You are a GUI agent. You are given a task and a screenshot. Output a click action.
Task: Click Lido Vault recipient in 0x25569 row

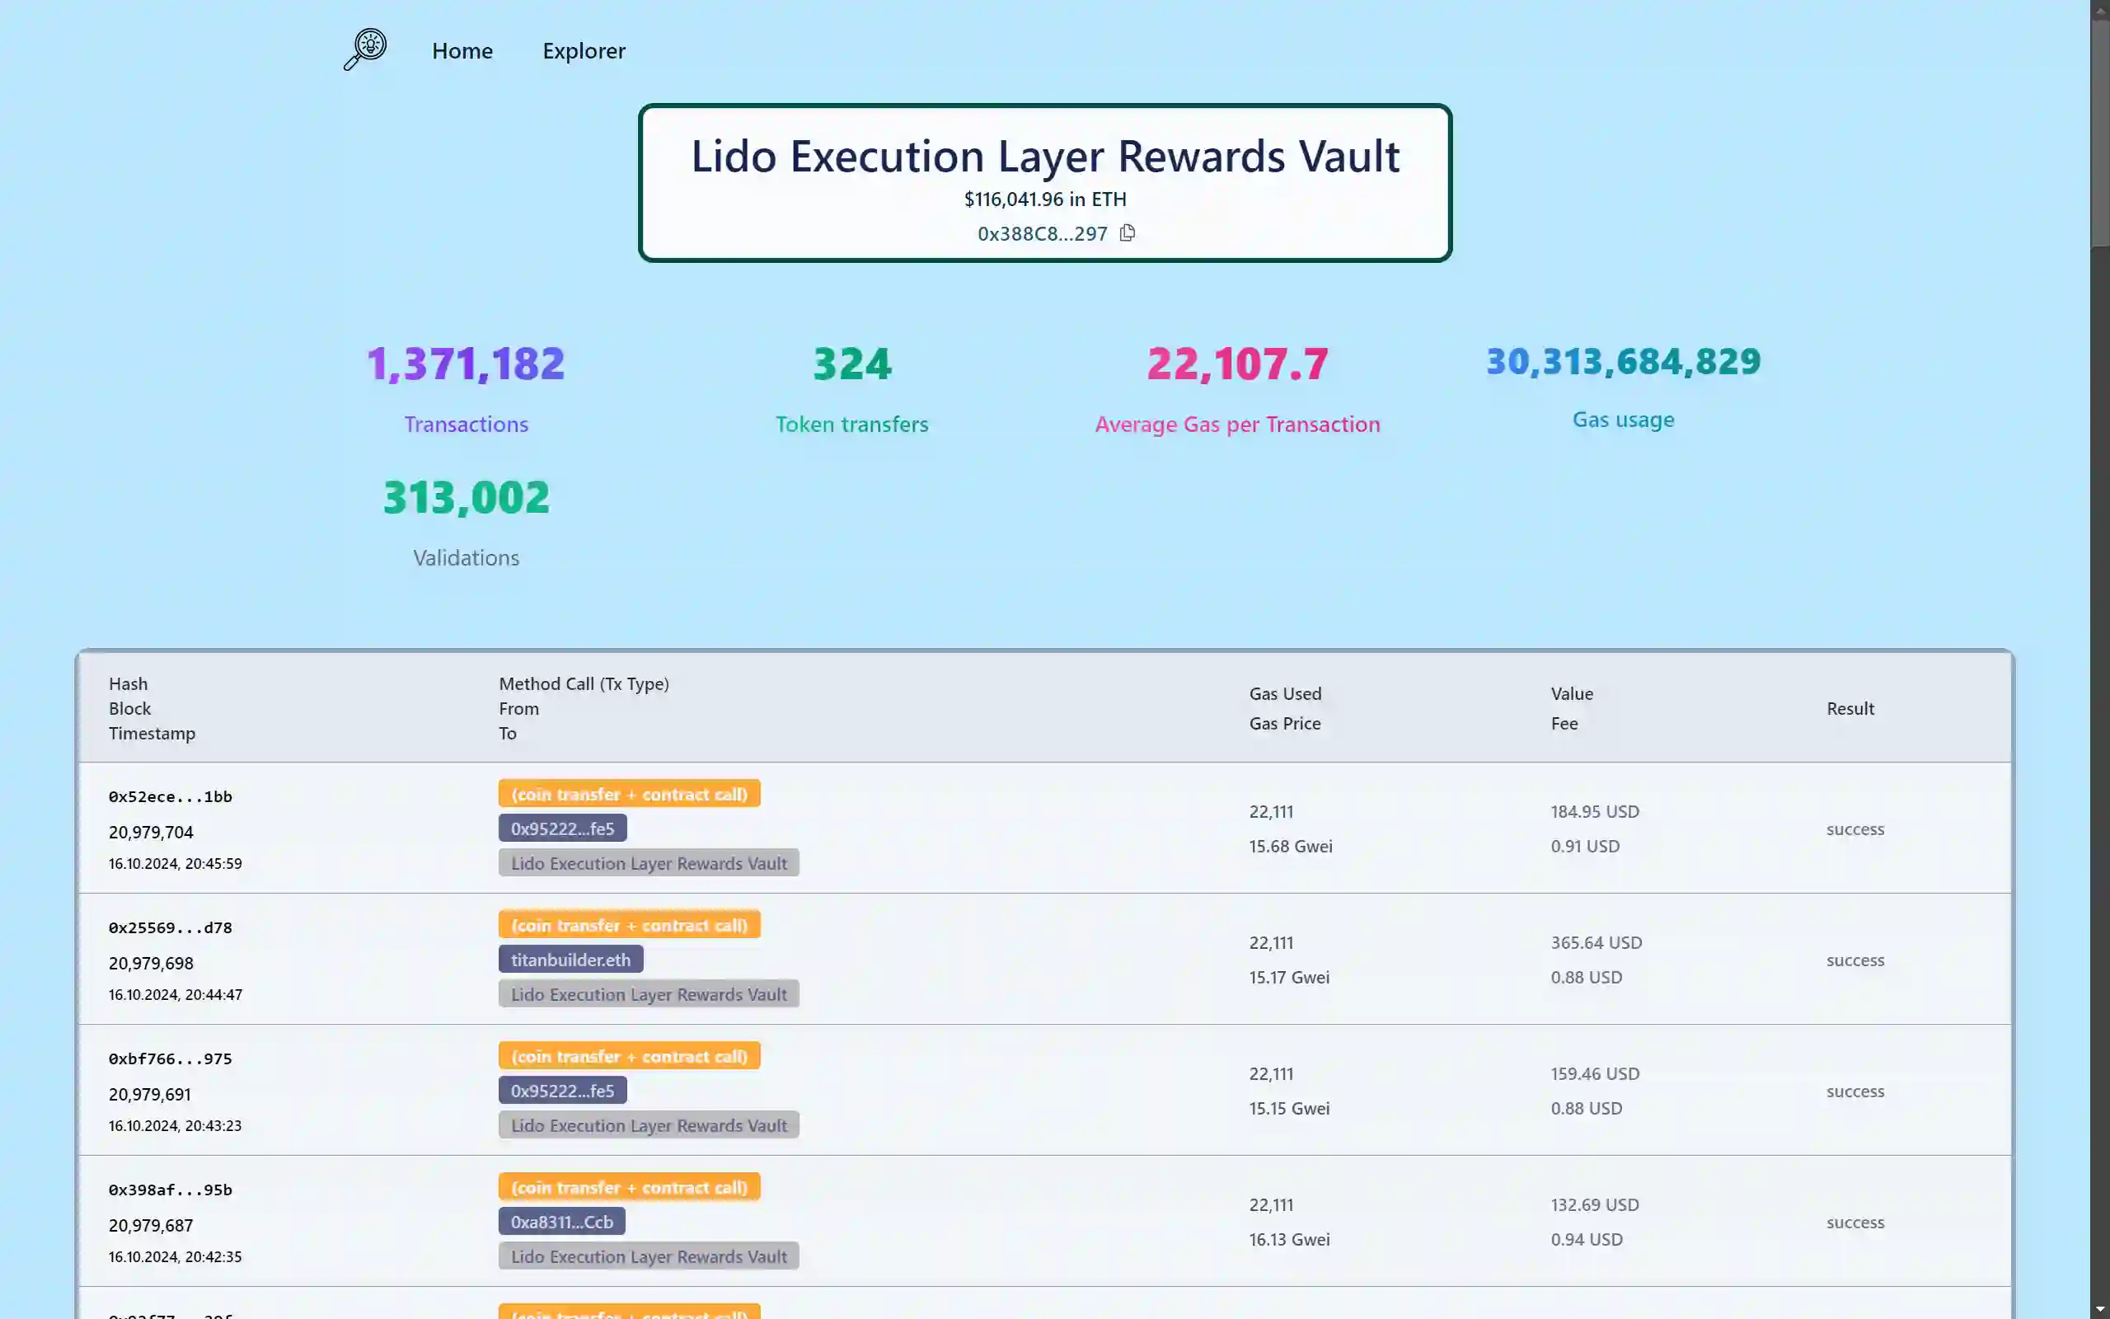pos(649,994)
